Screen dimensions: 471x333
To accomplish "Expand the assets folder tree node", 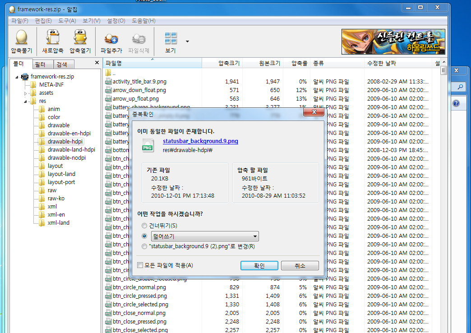I will point(26,93).
